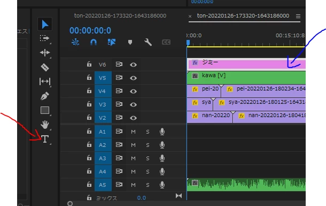
Task: Hide the V6 track output
Action: click(x=133, y=65)
